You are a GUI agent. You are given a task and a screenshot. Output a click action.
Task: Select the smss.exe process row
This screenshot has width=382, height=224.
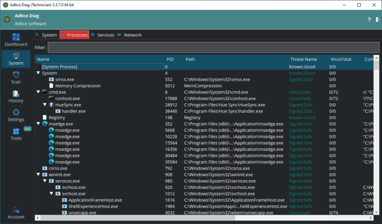65,80
